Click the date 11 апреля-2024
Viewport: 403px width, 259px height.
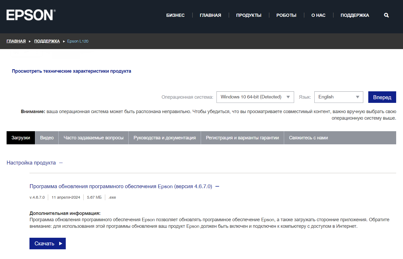(66, 197)
